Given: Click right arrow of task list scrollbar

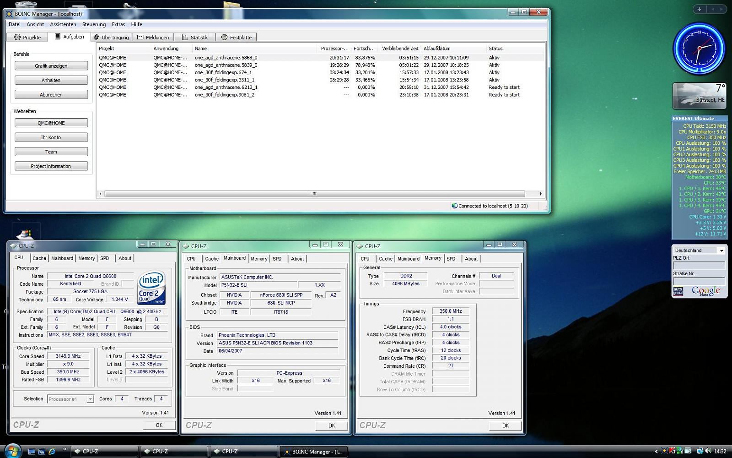Looking at the screenshot, I should (541, 194).
